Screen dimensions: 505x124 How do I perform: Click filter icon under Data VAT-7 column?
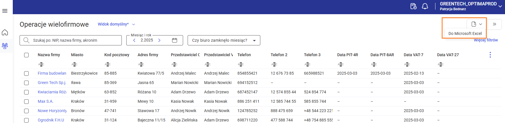tap(407, 64)
